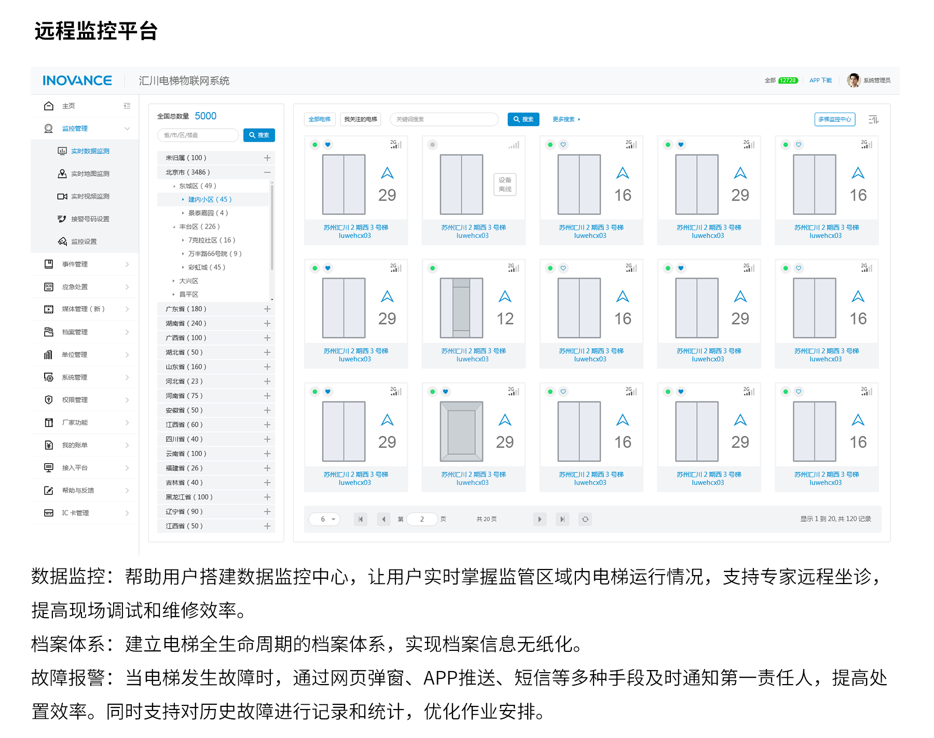Toggle the favorite heart on the third top-row elevator card
The image size is (934, 738).
564,145
